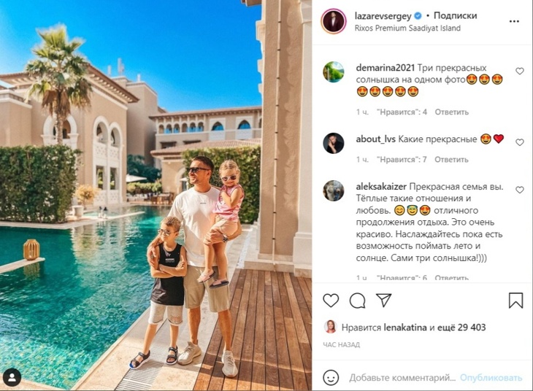
Task: Save post with bookmark icon
Action: pyautogui.click(x=515, y=301)
